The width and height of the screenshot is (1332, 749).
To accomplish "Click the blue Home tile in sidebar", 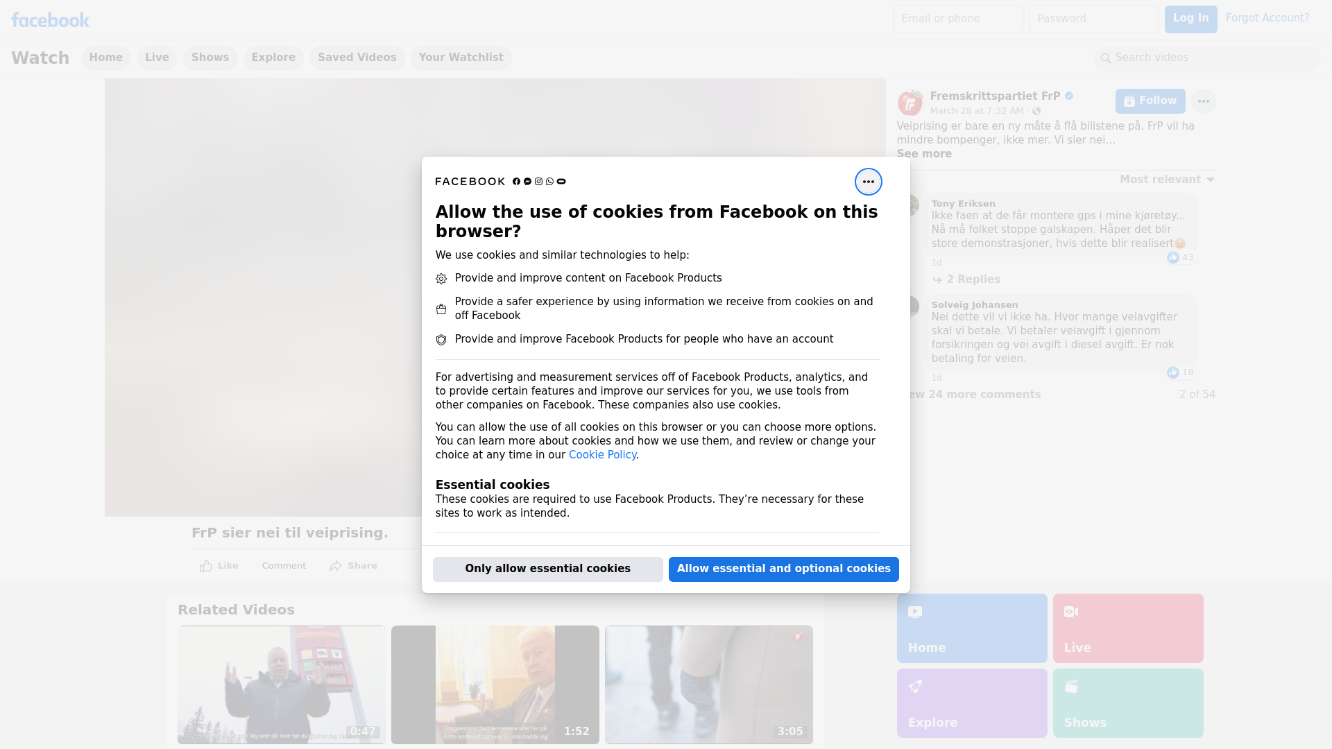I will (972, 628).
